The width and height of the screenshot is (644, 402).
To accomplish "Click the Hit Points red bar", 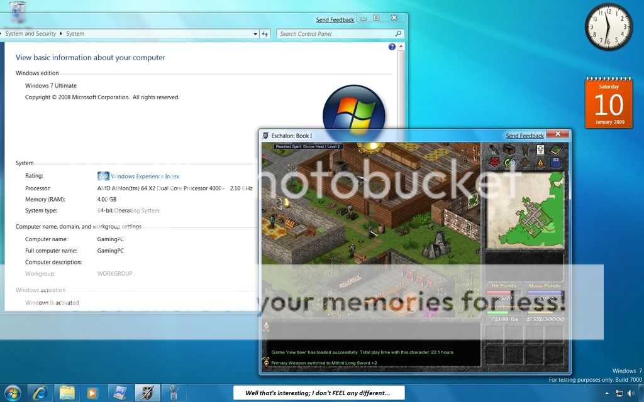I will pos(504,292).
